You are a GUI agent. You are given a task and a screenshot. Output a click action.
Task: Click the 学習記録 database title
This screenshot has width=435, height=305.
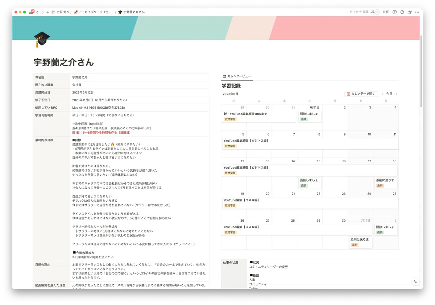coord(231,86)
